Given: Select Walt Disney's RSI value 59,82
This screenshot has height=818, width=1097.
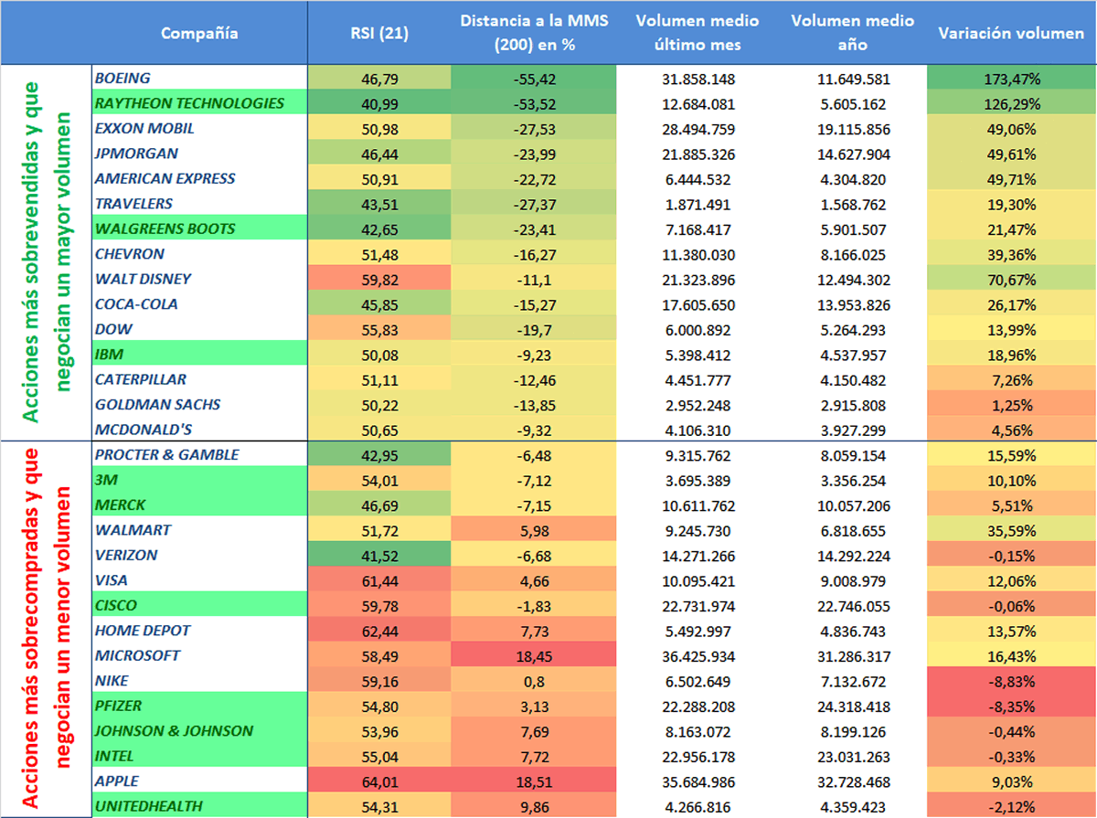Looking at the screenshot, I should pos(379,279).
